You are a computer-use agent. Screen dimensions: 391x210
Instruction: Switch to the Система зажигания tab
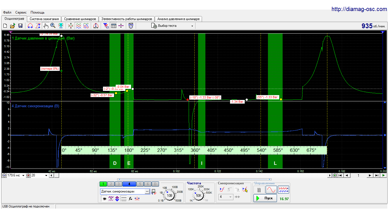(x=44, y=19)
